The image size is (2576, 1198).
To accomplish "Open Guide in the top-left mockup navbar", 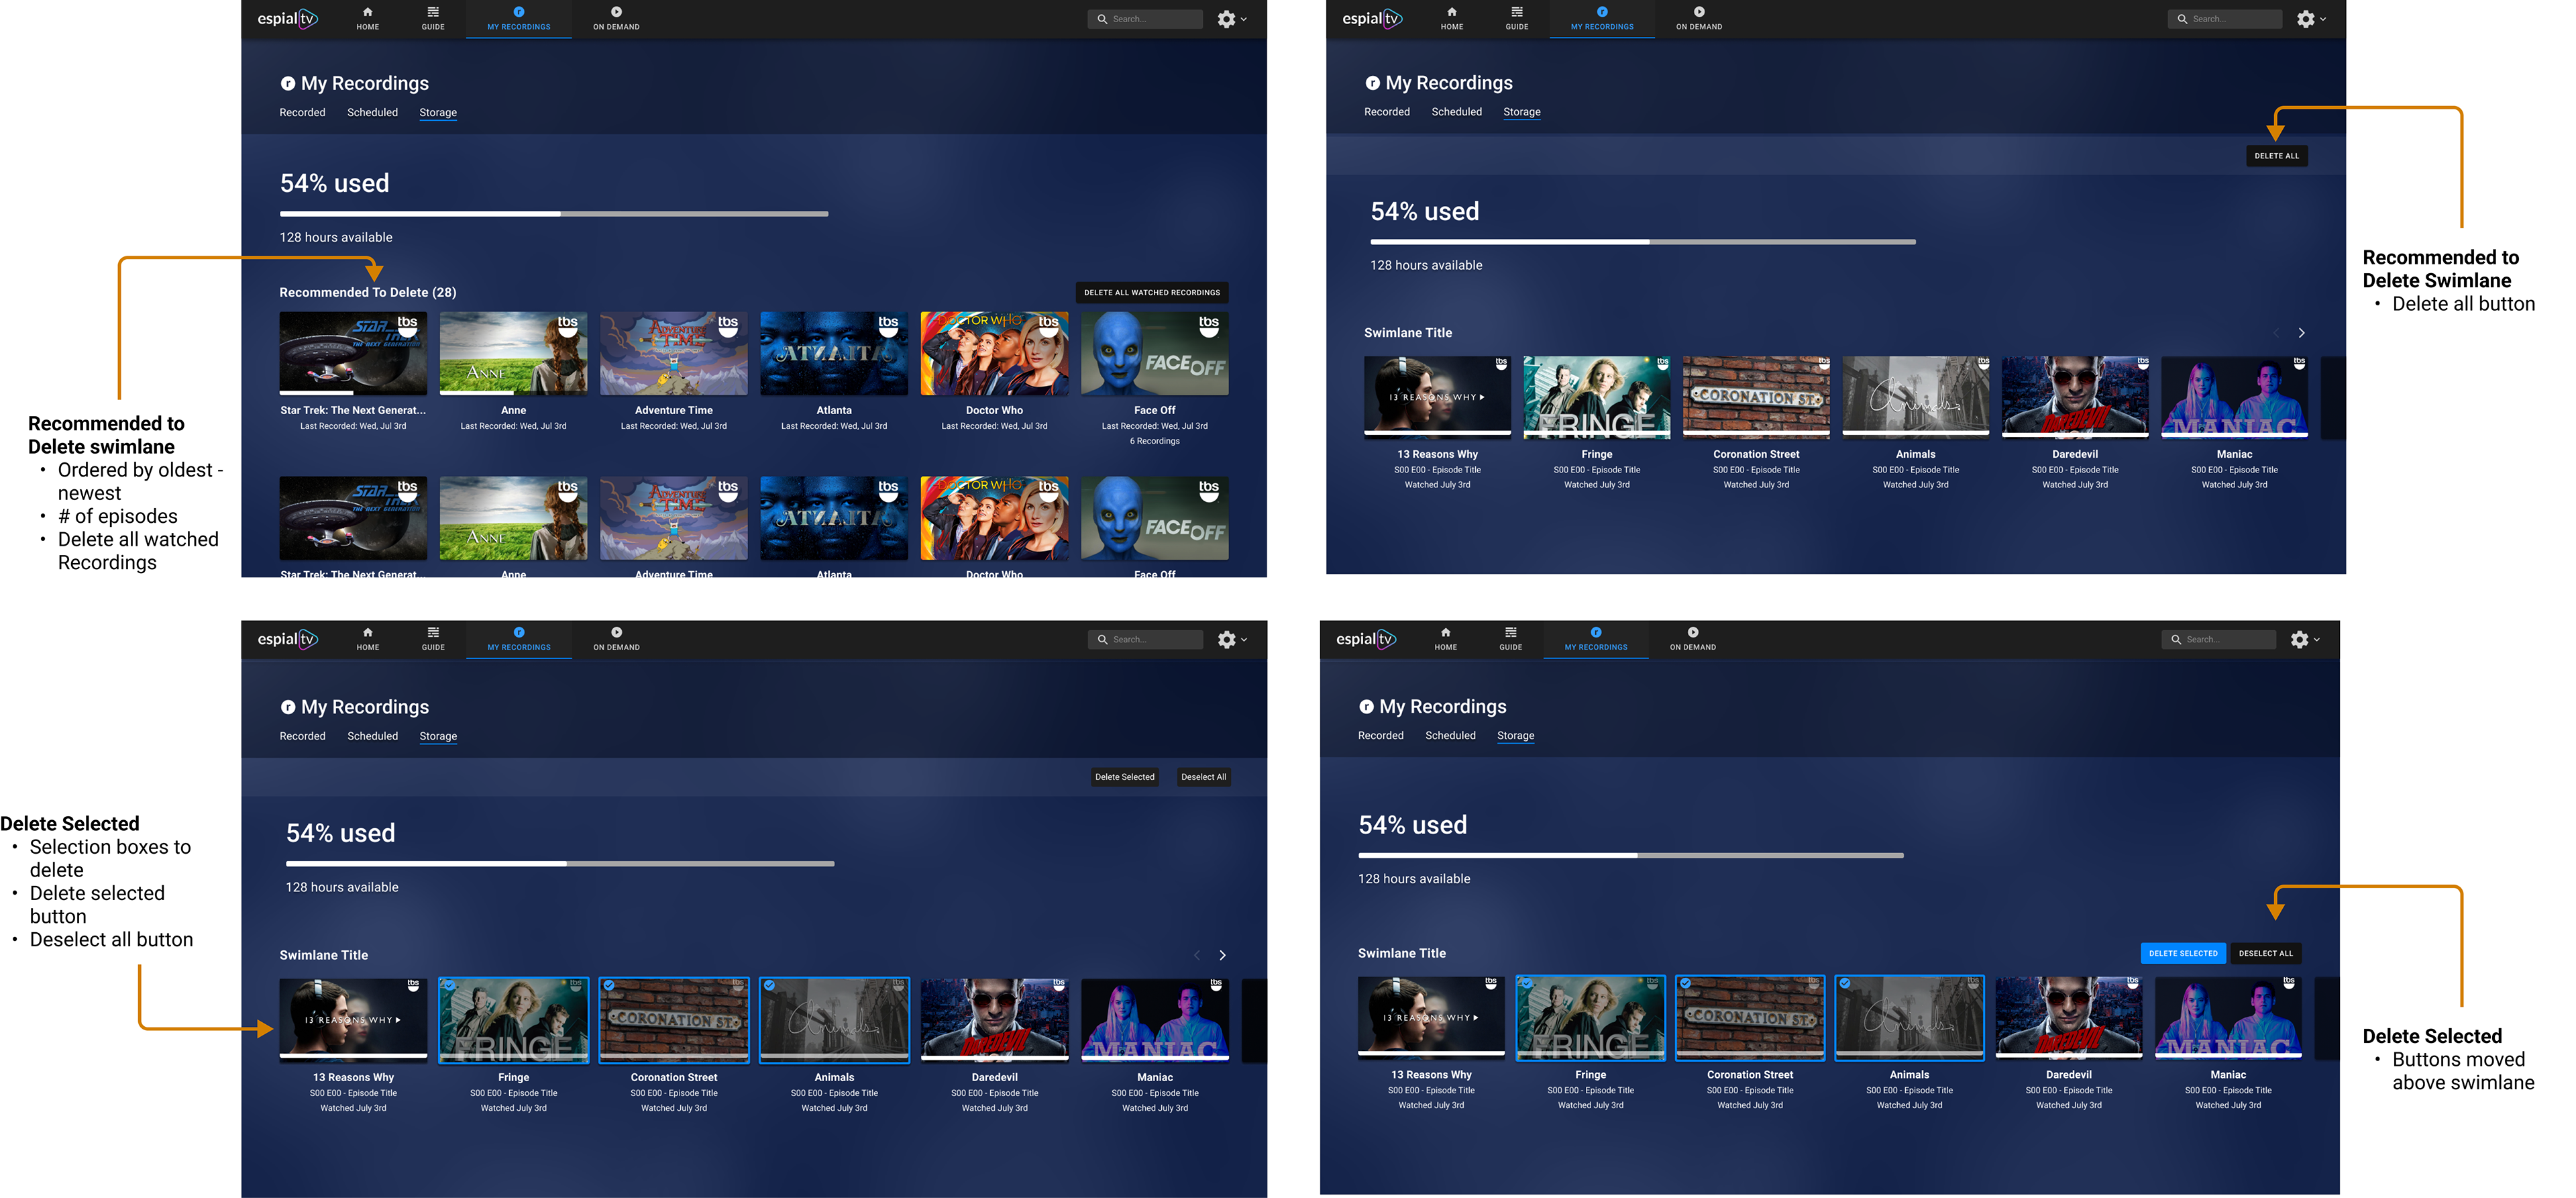I will tap(433, 18).
